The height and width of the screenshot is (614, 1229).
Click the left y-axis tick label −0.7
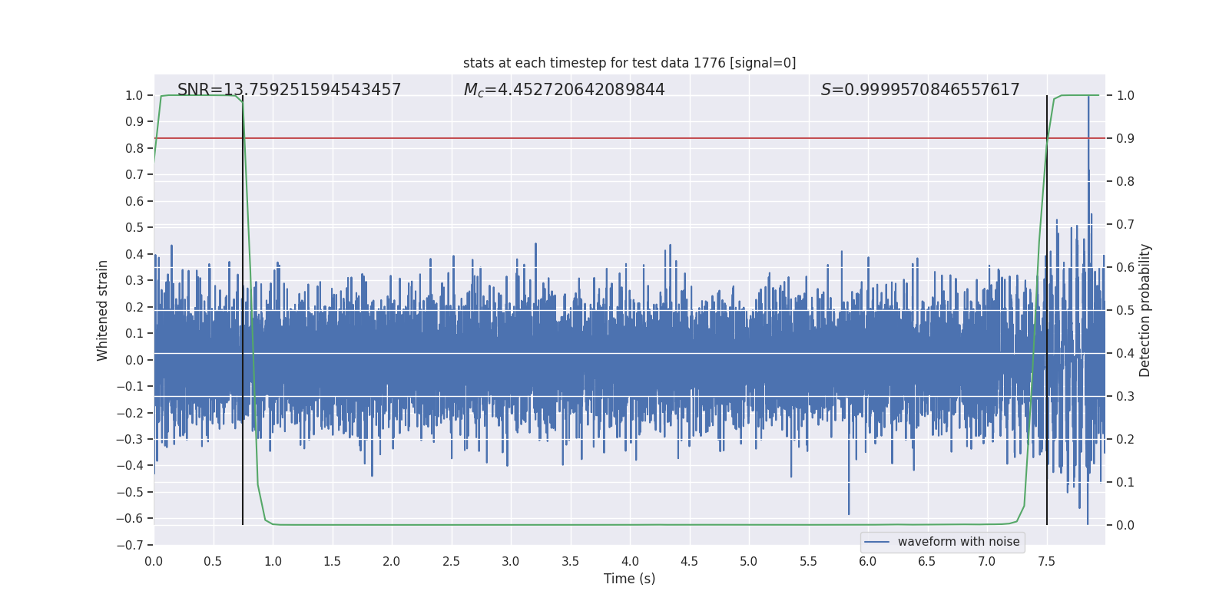point(130,545)
